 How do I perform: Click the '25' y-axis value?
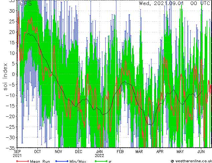point(12,21)
